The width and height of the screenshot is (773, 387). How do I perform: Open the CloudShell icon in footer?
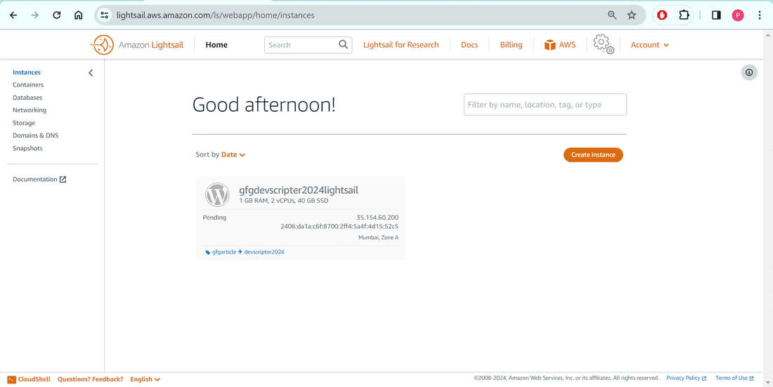pyautogui.click(x=11, y=379)
